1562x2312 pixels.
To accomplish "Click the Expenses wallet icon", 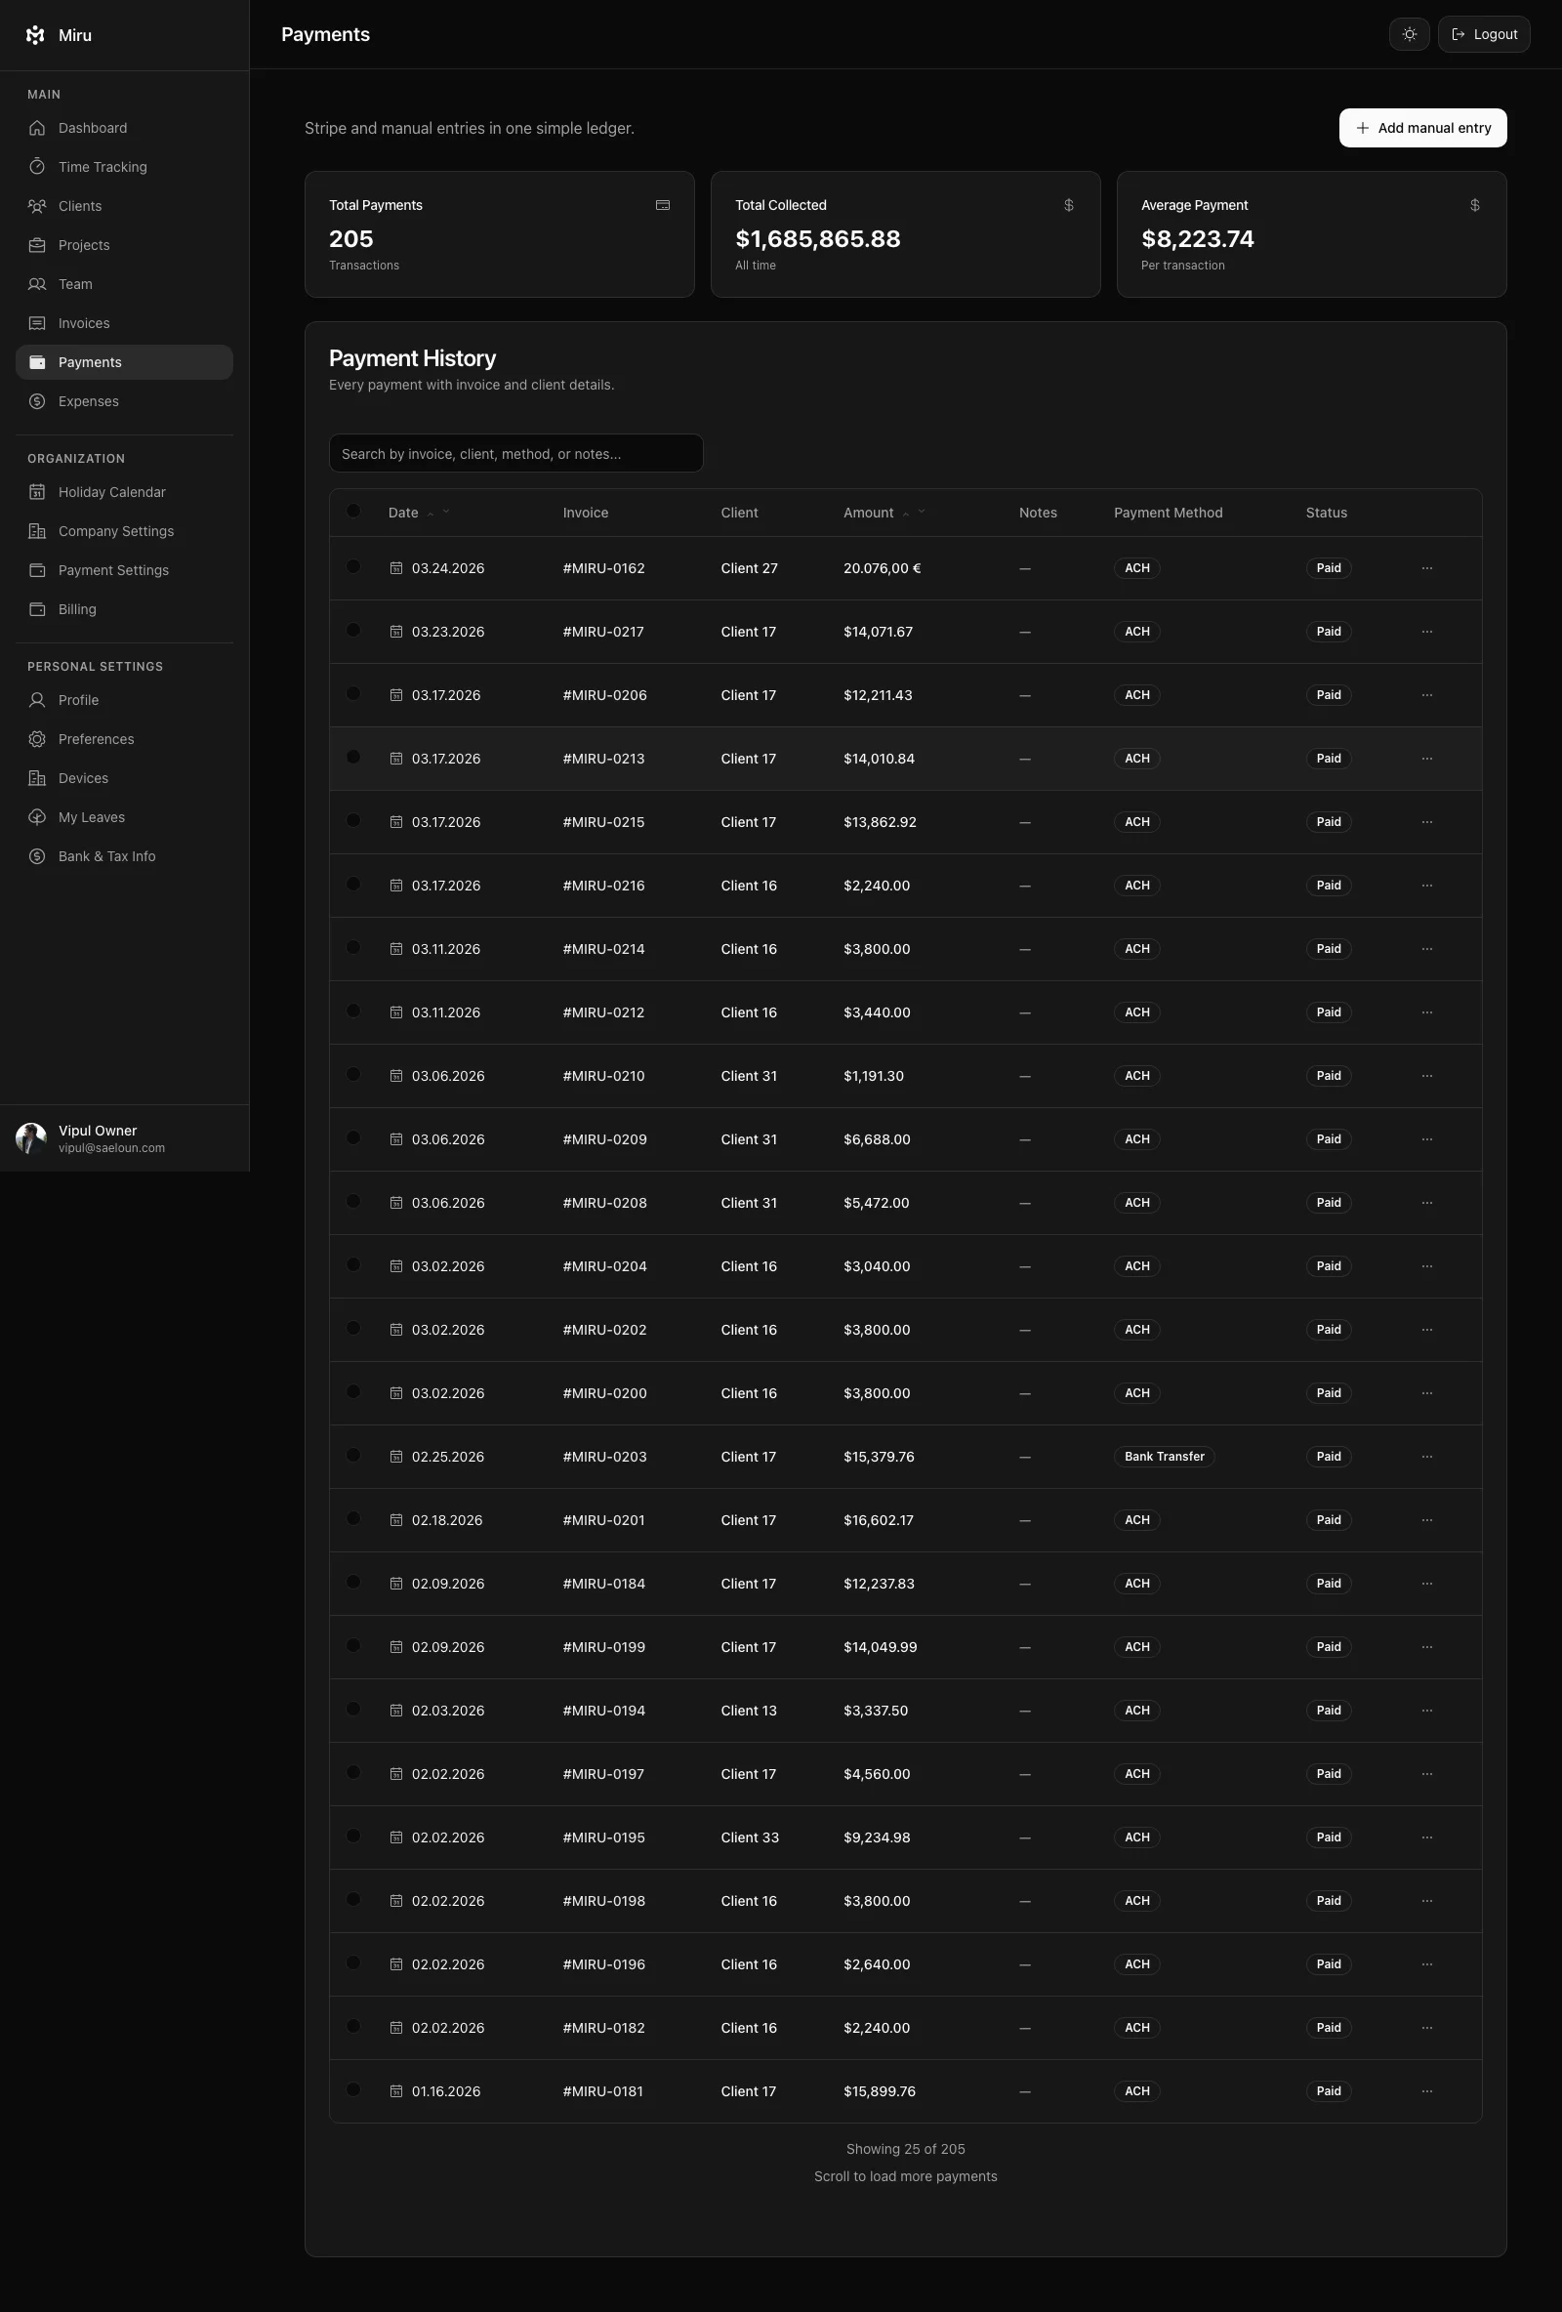I will [37, 401].
